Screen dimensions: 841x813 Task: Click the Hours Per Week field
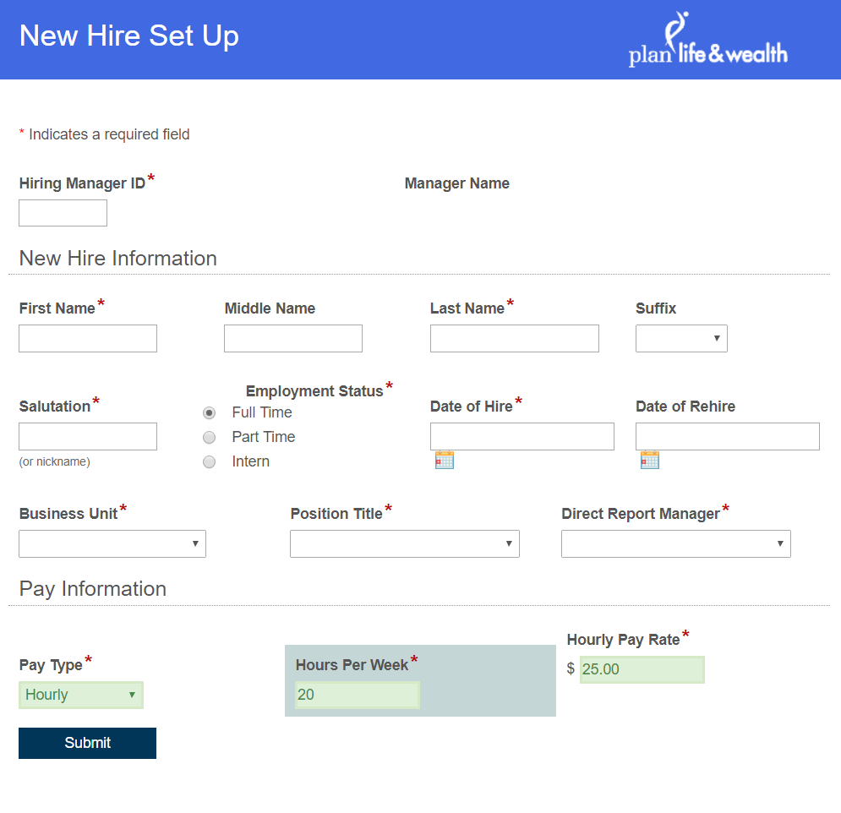click(x=357, y=696)
